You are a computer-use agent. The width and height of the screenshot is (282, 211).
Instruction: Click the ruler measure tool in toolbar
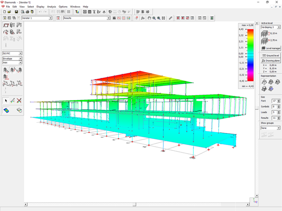(170, 18)
